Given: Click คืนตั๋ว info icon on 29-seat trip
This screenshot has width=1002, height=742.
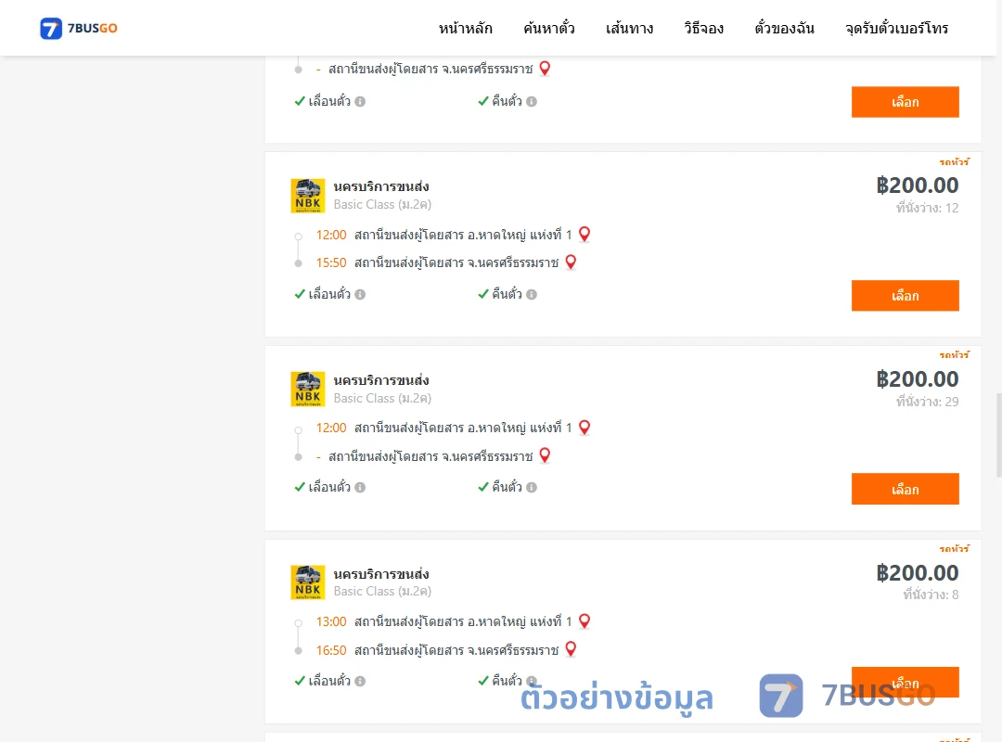Looking at the screenshot, I should coord(532,488).
